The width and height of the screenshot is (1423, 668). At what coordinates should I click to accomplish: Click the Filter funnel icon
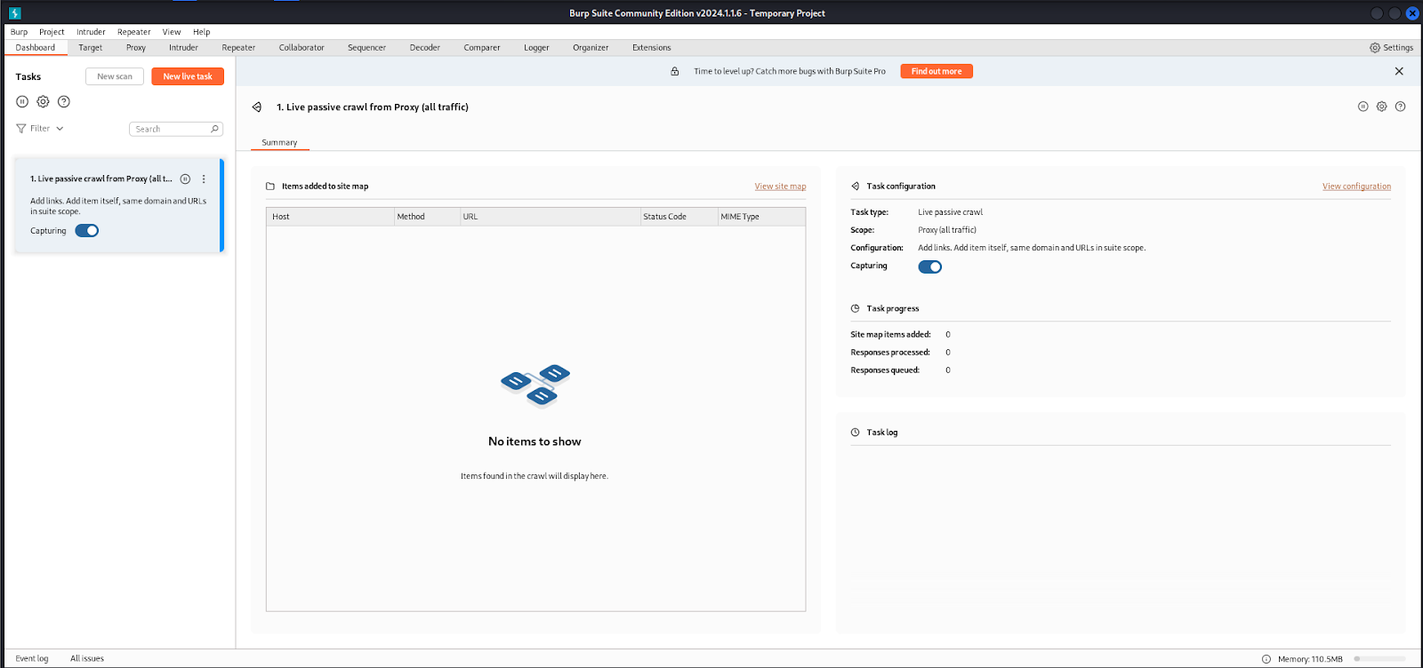point(21,129)
